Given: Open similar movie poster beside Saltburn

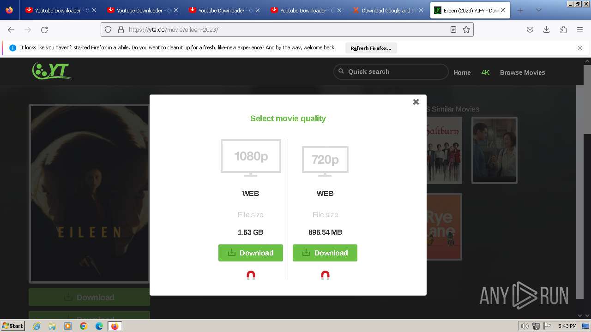Looking at the screenshot, I should click(494, 150).
